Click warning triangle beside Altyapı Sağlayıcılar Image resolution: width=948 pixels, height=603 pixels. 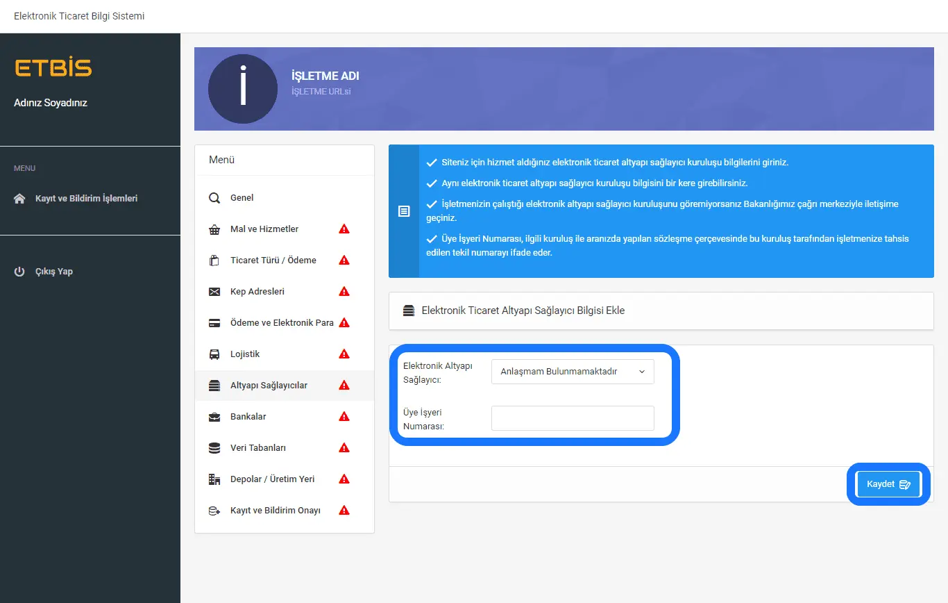pos(344,386)
